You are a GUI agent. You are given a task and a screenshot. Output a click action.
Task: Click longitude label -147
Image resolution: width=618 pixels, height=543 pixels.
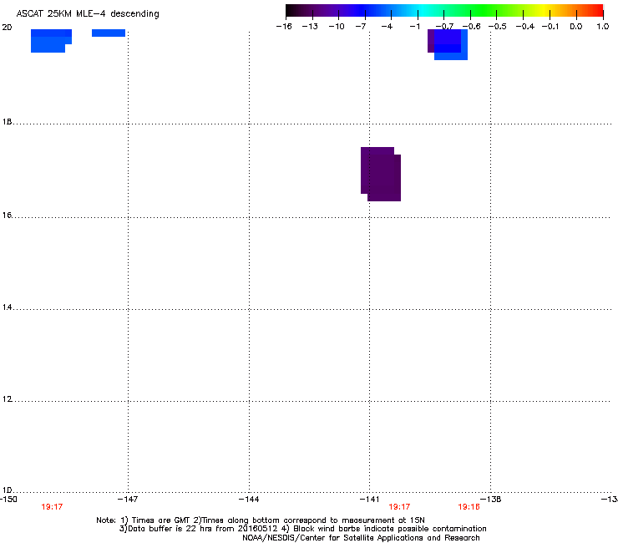click(128, 500)
